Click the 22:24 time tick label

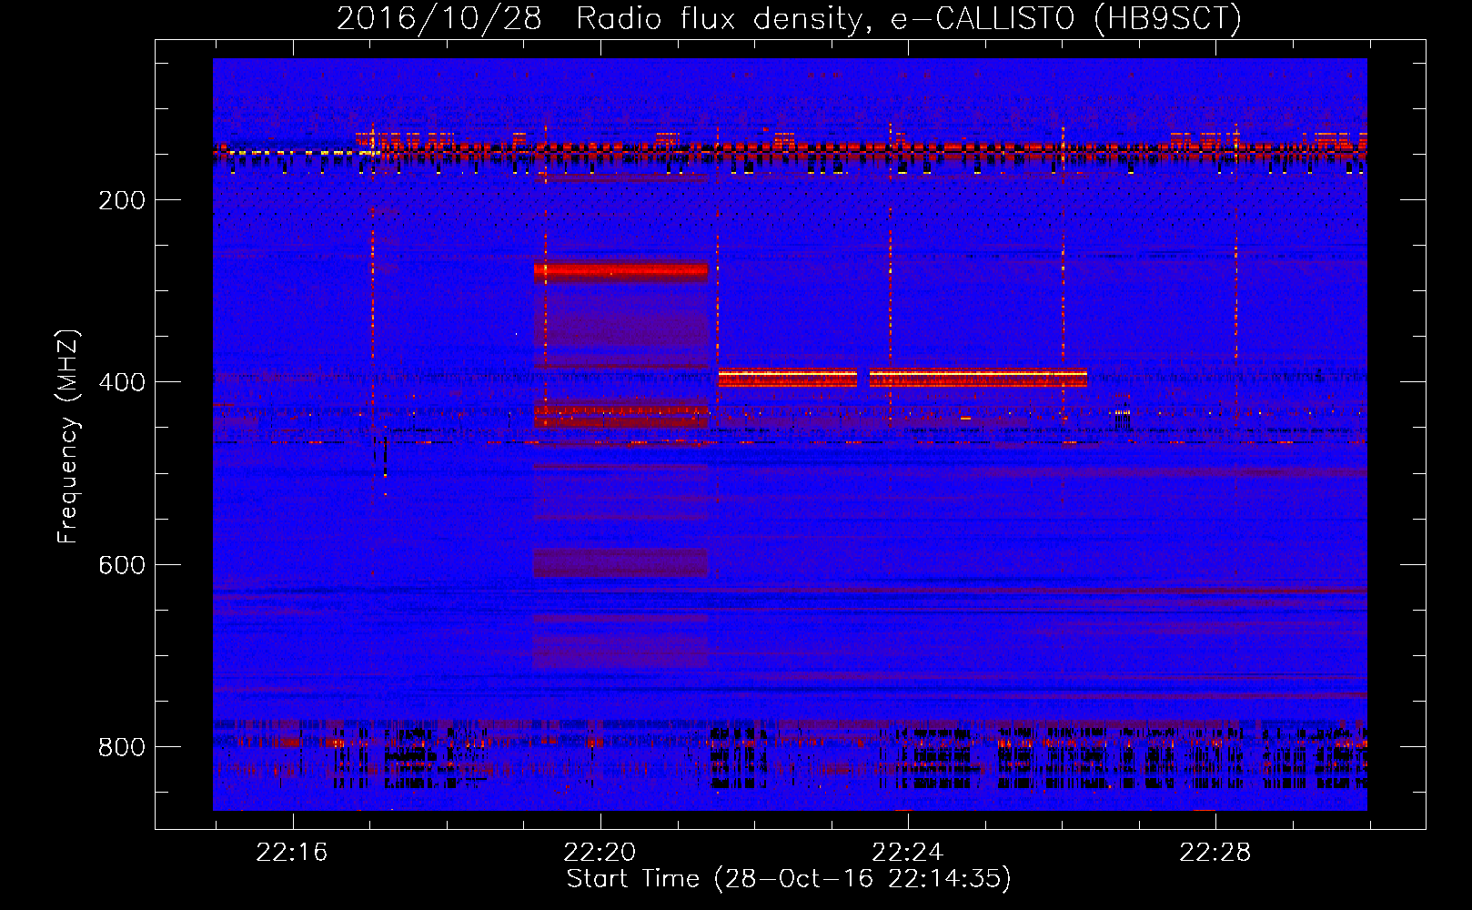pos(907,853)
